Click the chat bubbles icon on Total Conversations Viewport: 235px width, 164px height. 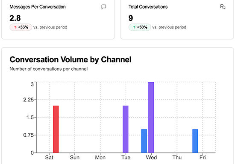[x=223, y=7]
